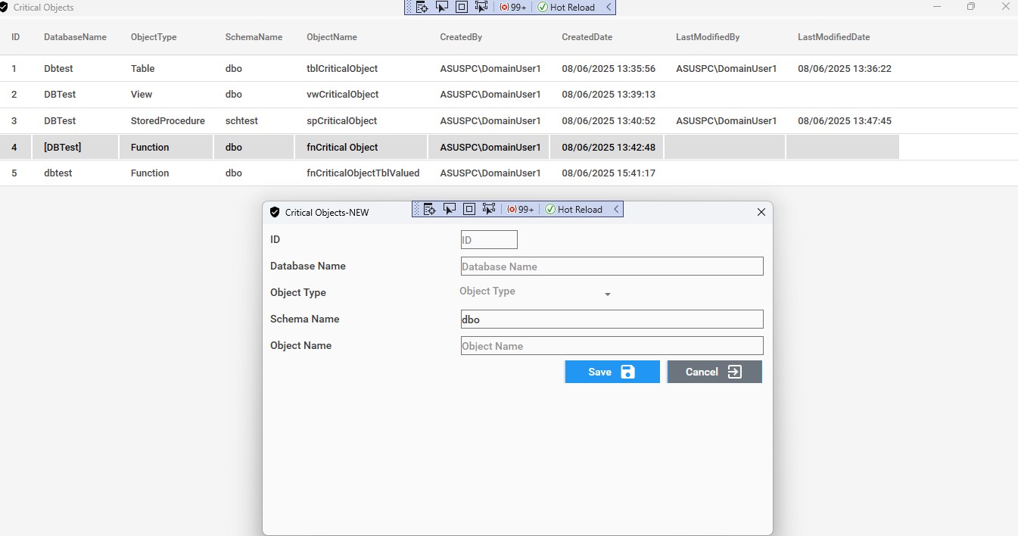
Task: Click the Save button
Action: [x=612, y=372]
